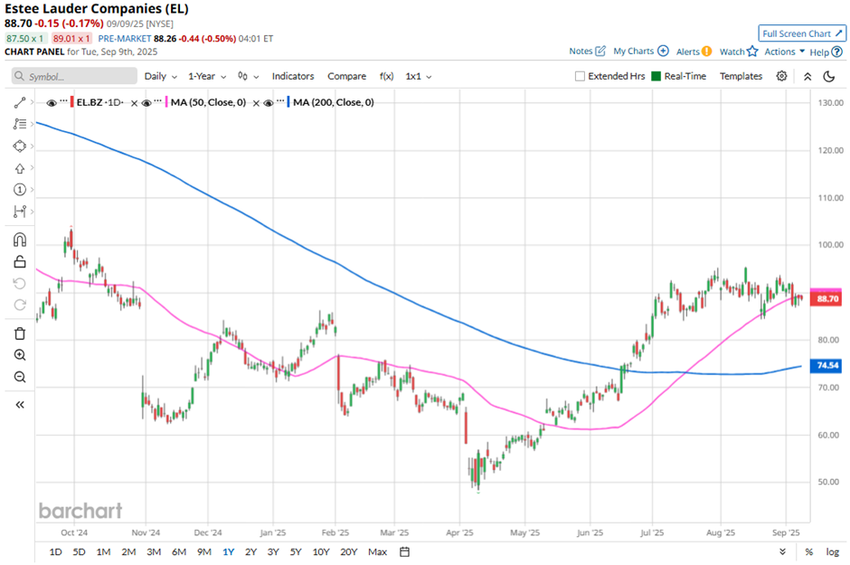Select the shapes polygon tool
The image size is (850, 565).
(20, 146)
